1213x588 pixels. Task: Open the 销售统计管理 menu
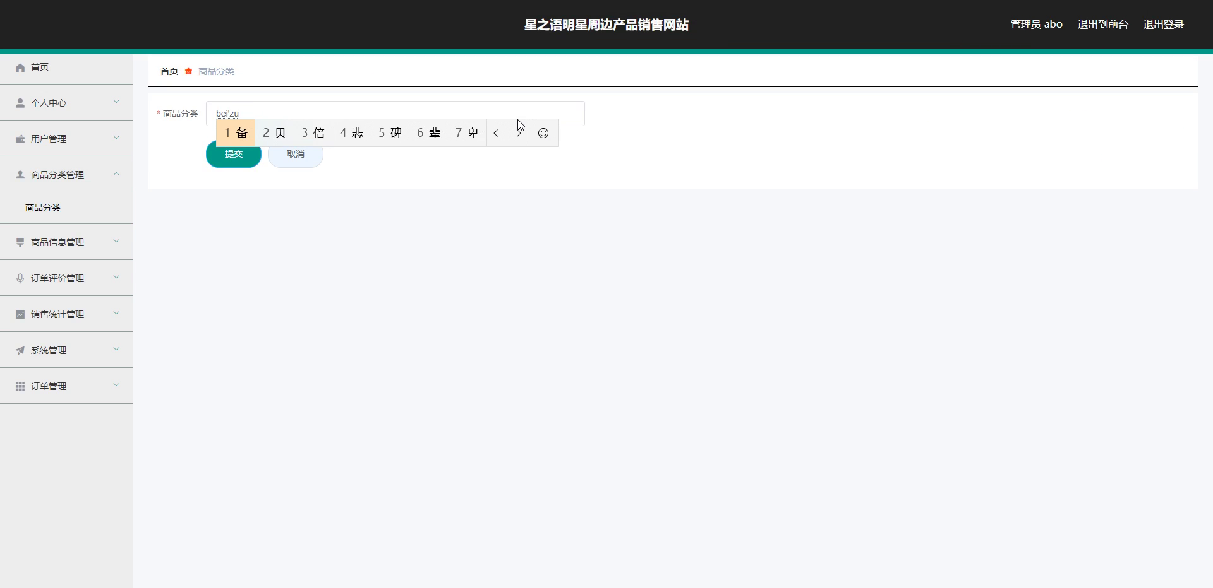click(66, 314)
